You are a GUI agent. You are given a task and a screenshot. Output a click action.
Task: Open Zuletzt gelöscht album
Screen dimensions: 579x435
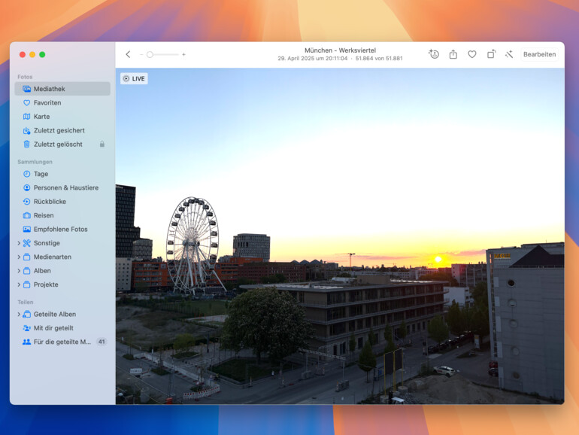(x=57, y=144)
